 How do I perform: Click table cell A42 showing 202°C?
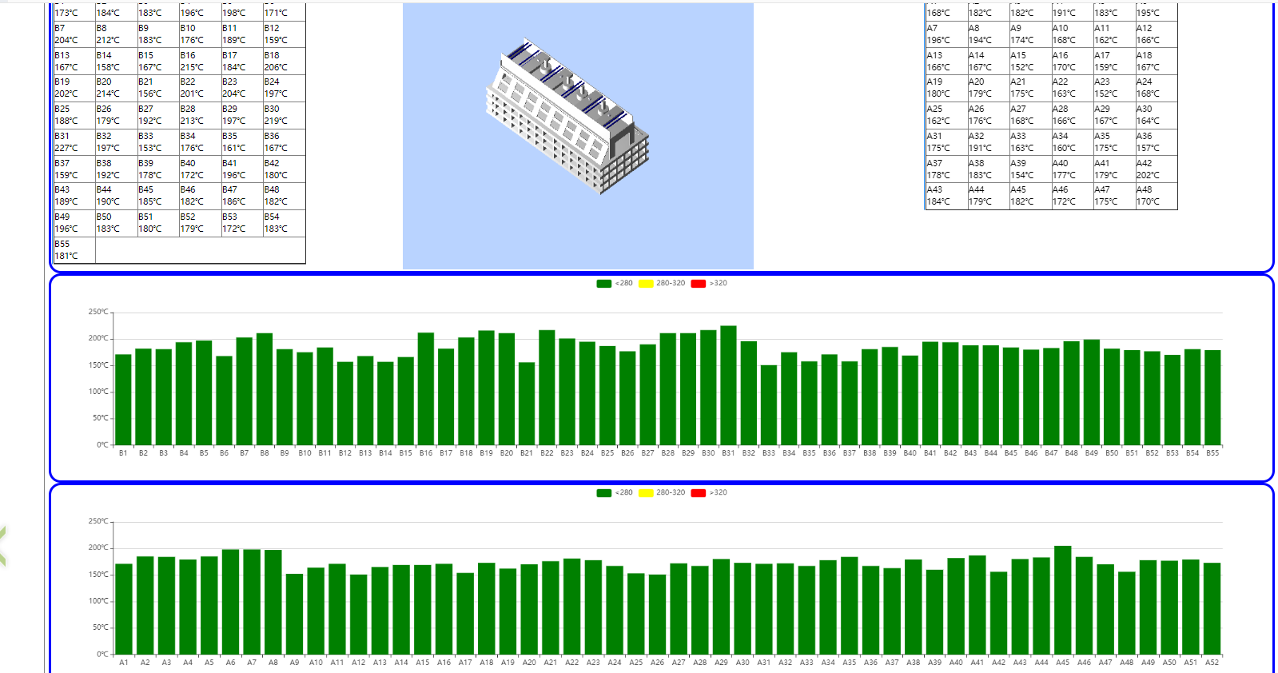(x=1155, y=169)
